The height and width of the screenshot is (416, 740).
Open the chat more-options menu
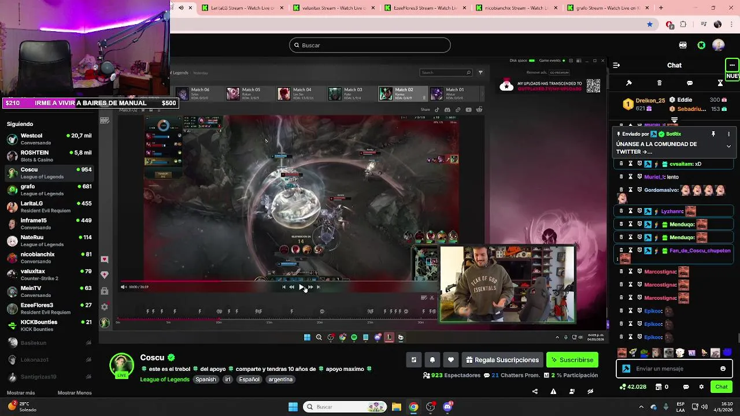(x=732, y=65)
